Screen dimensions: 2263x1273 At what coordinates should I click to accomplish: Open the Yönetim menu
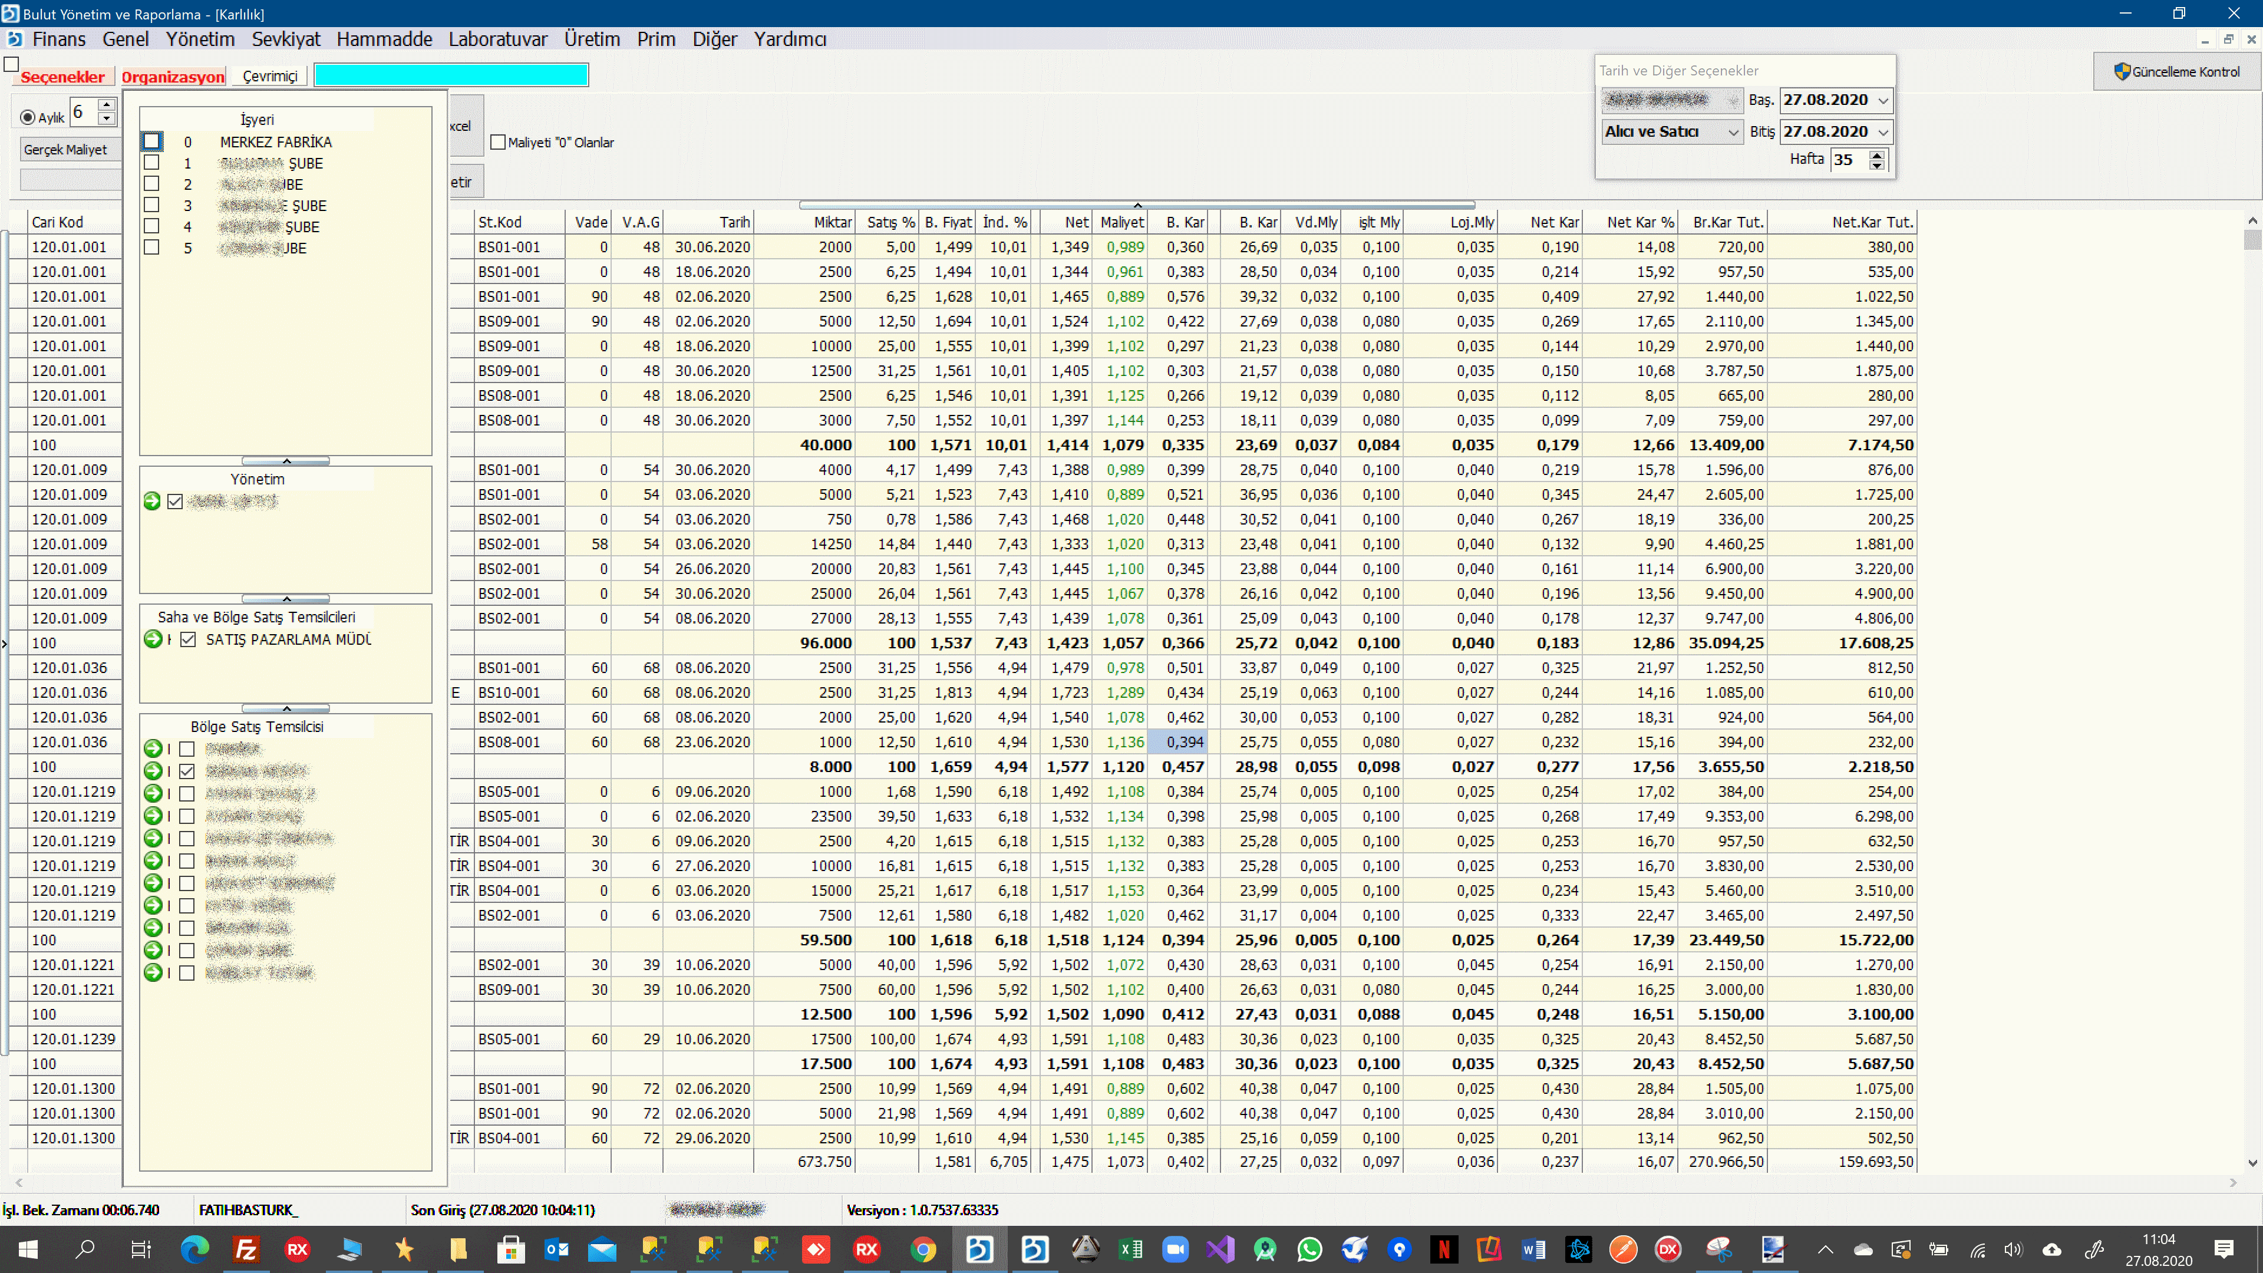tap(200, 39)
